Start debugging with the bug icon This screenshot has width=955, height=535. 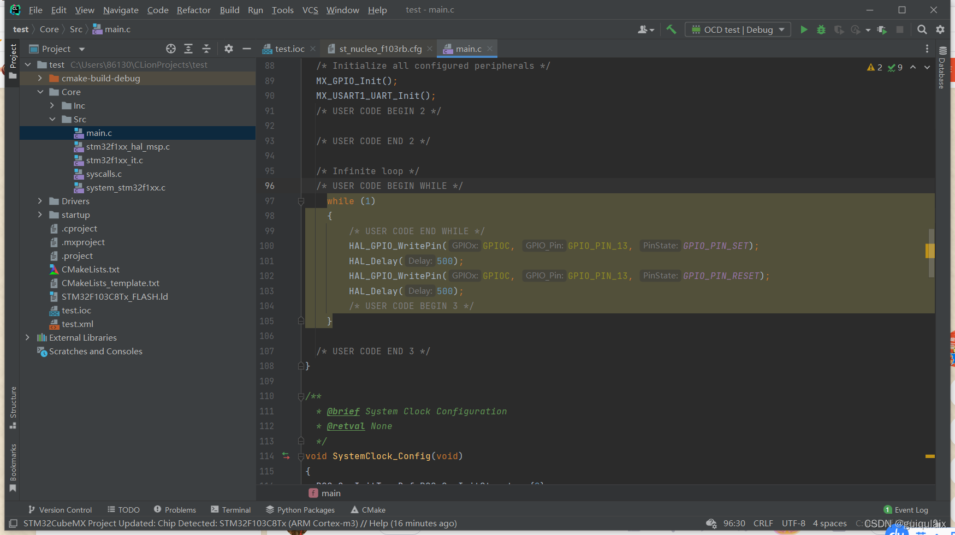(x=821, y=29)
